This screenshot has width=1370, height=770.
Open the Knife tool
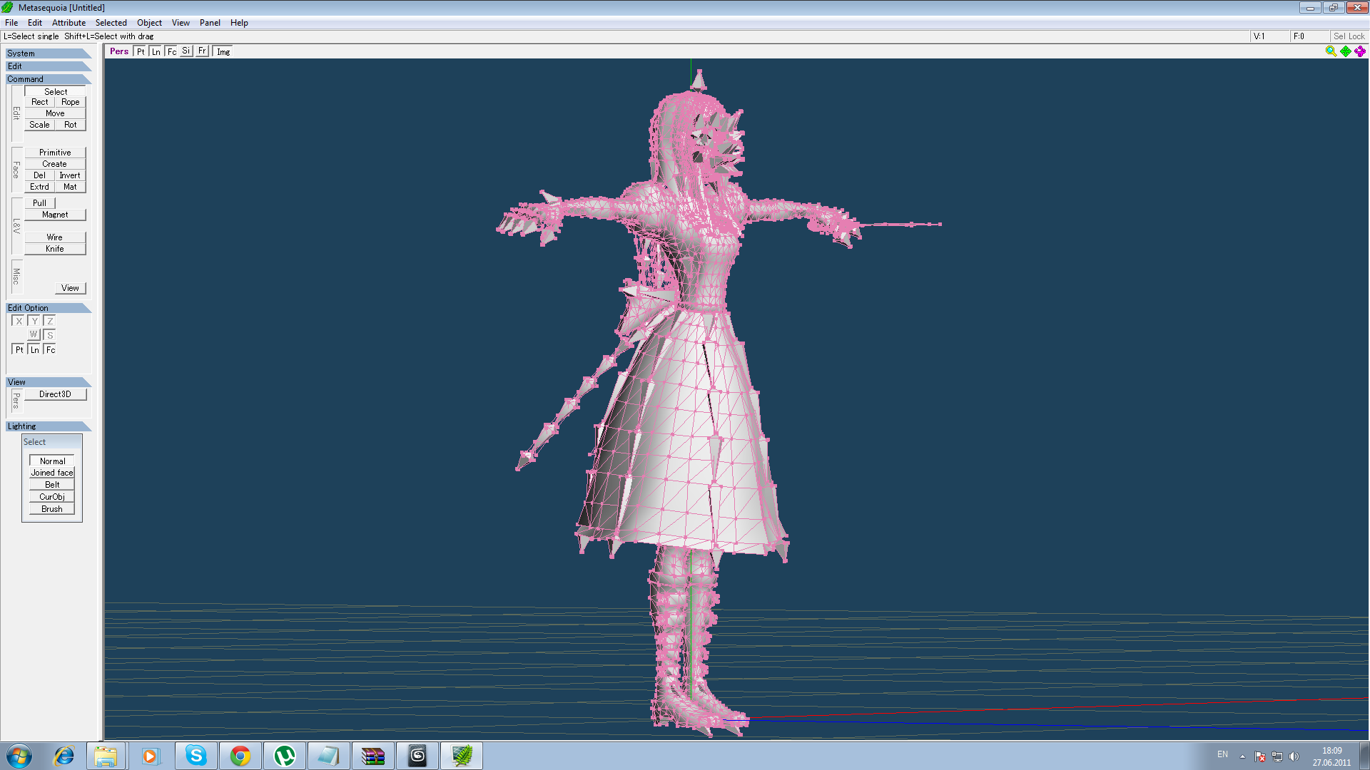(x=54, y=249)
